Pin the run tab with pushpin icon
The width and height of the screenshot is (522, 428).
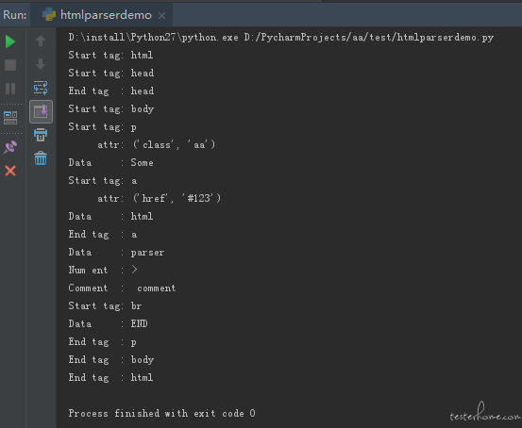[x=10, y=147]
